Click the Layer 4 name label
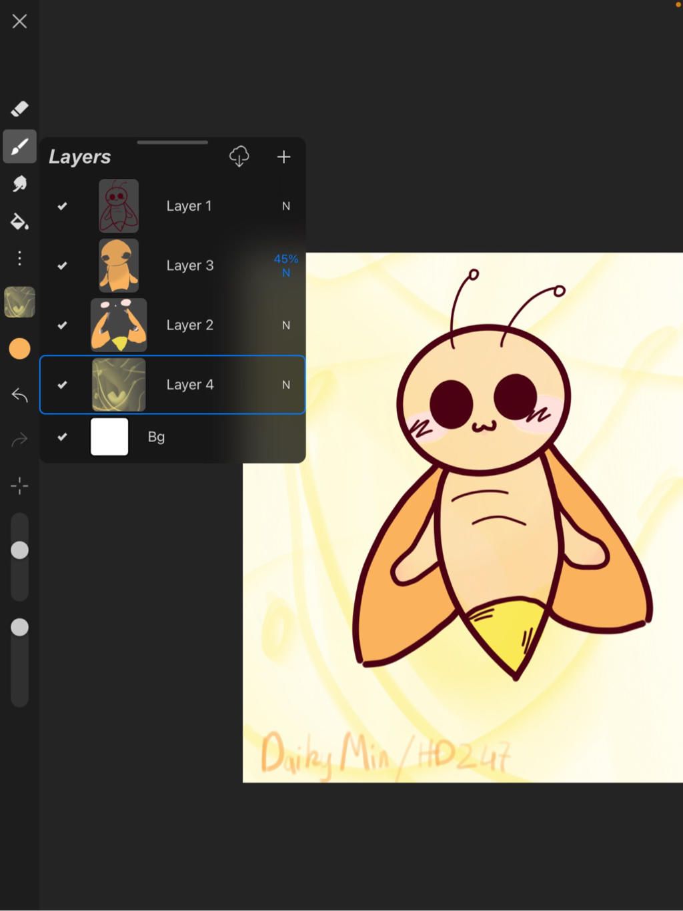683x911 pixels. [x=190, y=385]
